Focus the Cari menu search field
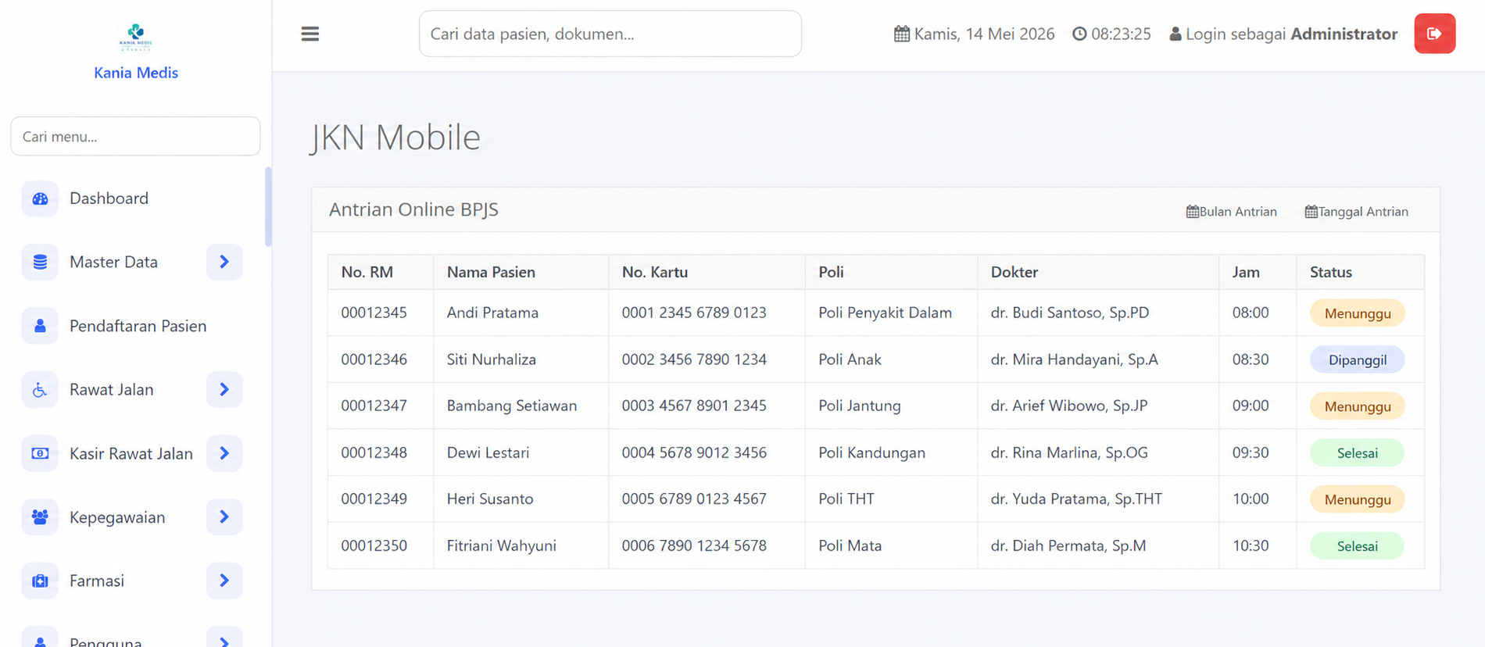 [x=135, y=136]
